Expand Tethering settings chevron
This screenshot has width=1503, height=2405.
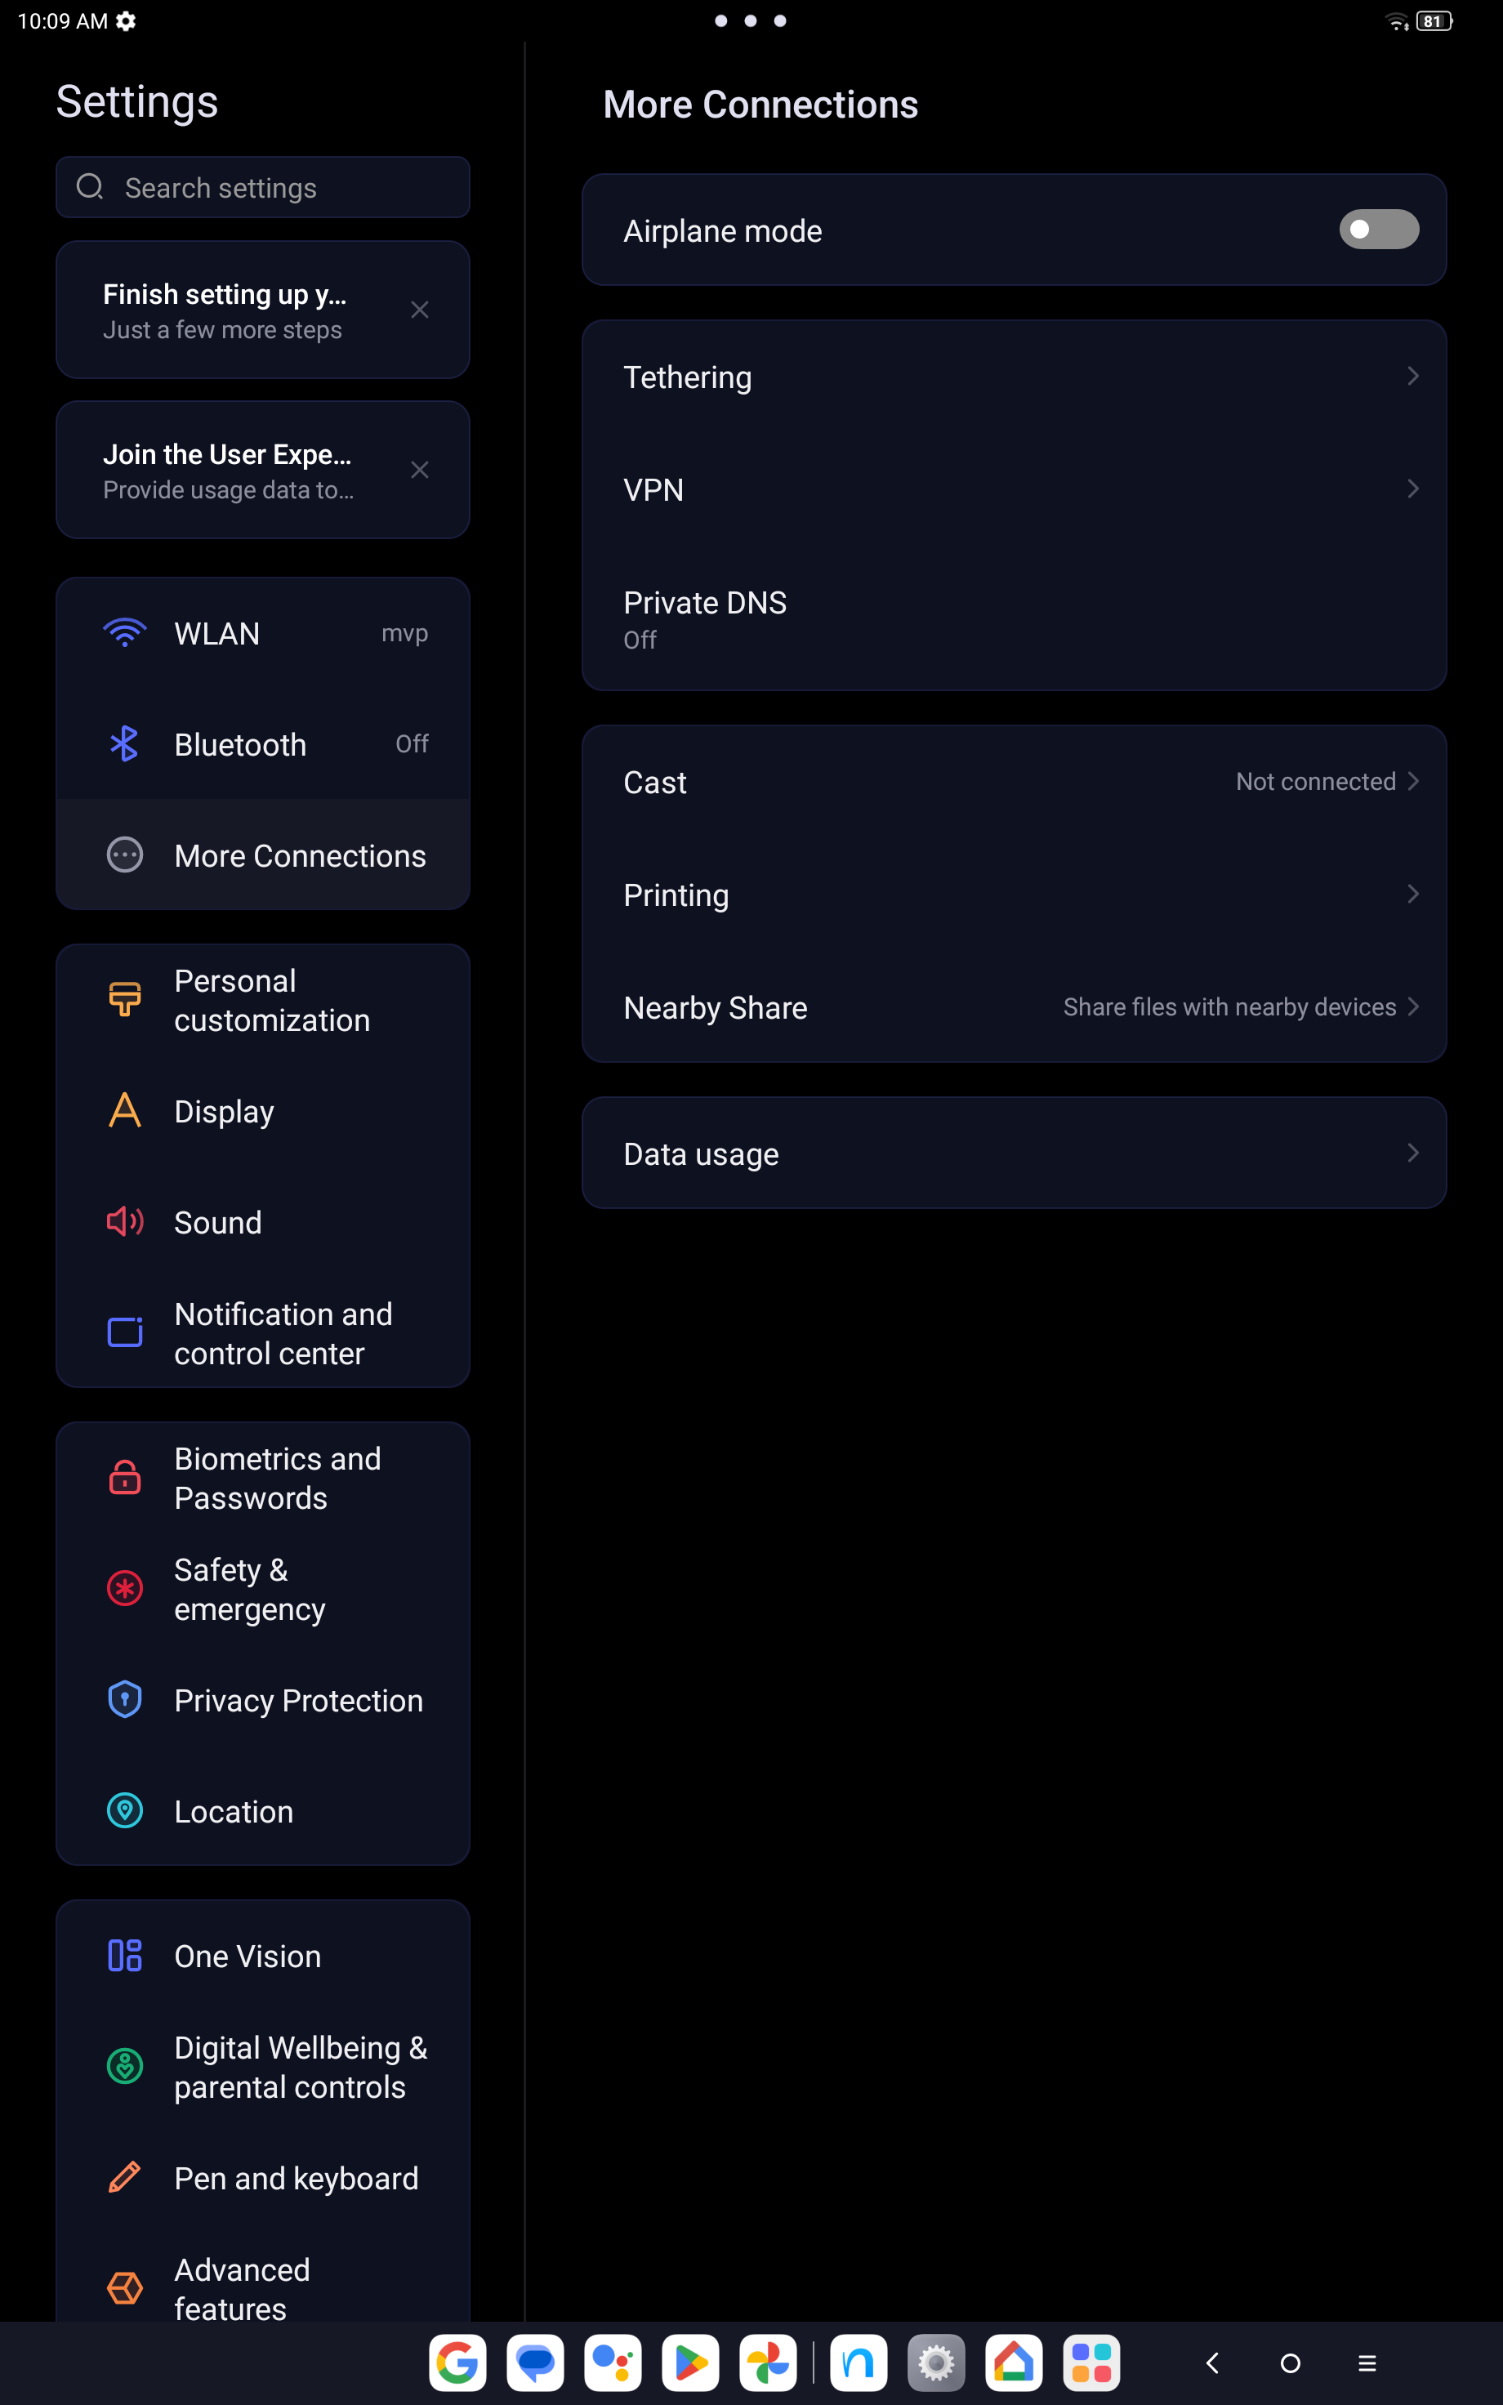(x=1412, y=376)
